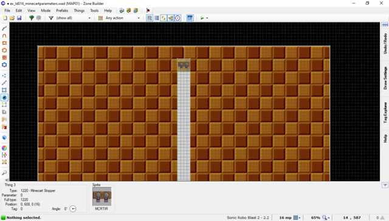Click the 'Nothing selected.' status text
389x221 pixels.
(x=24, y=217)
